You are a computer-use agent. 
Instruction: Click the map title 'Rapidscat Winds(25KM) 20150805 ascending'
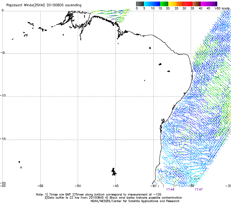tap(44, 5)
